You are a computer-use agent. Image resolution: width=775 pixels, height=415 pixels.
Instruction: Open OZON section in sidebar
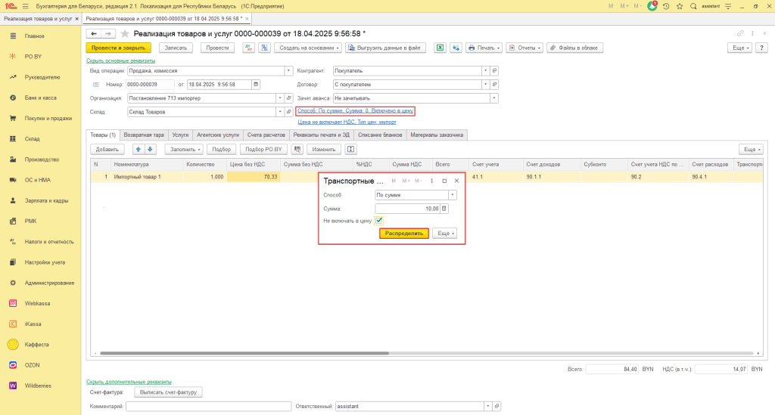coord(32,365)
